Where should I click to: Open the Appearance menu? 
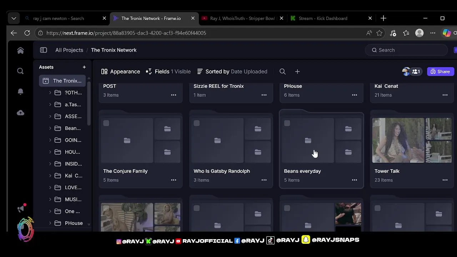coord(121,71)
